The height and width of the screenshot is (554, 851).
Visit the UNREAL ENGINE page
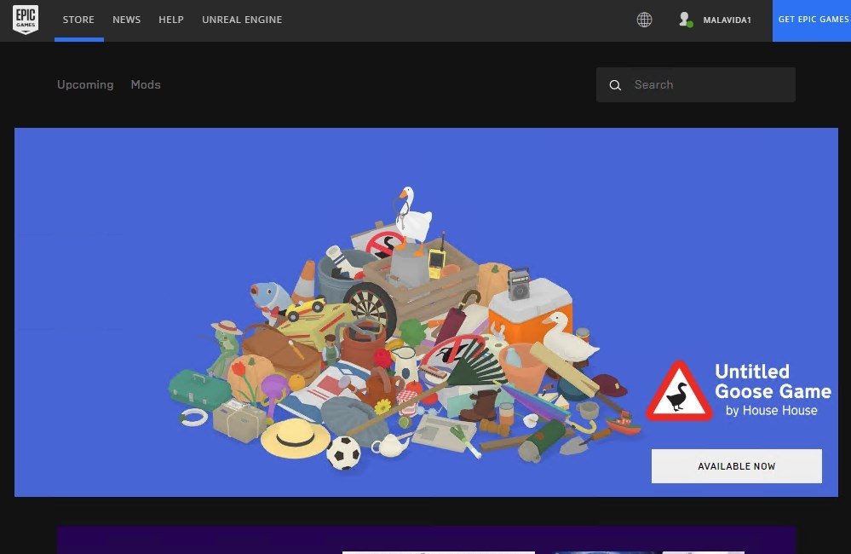click(x=242, y=20)
